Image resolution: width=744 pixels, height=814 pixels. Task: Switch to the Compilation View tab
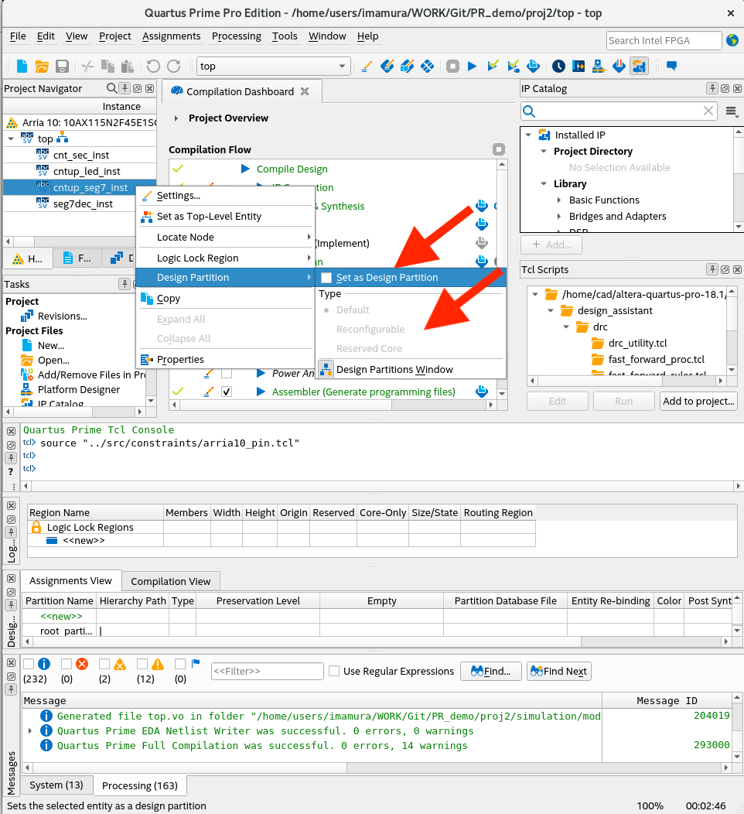[171, 581]
